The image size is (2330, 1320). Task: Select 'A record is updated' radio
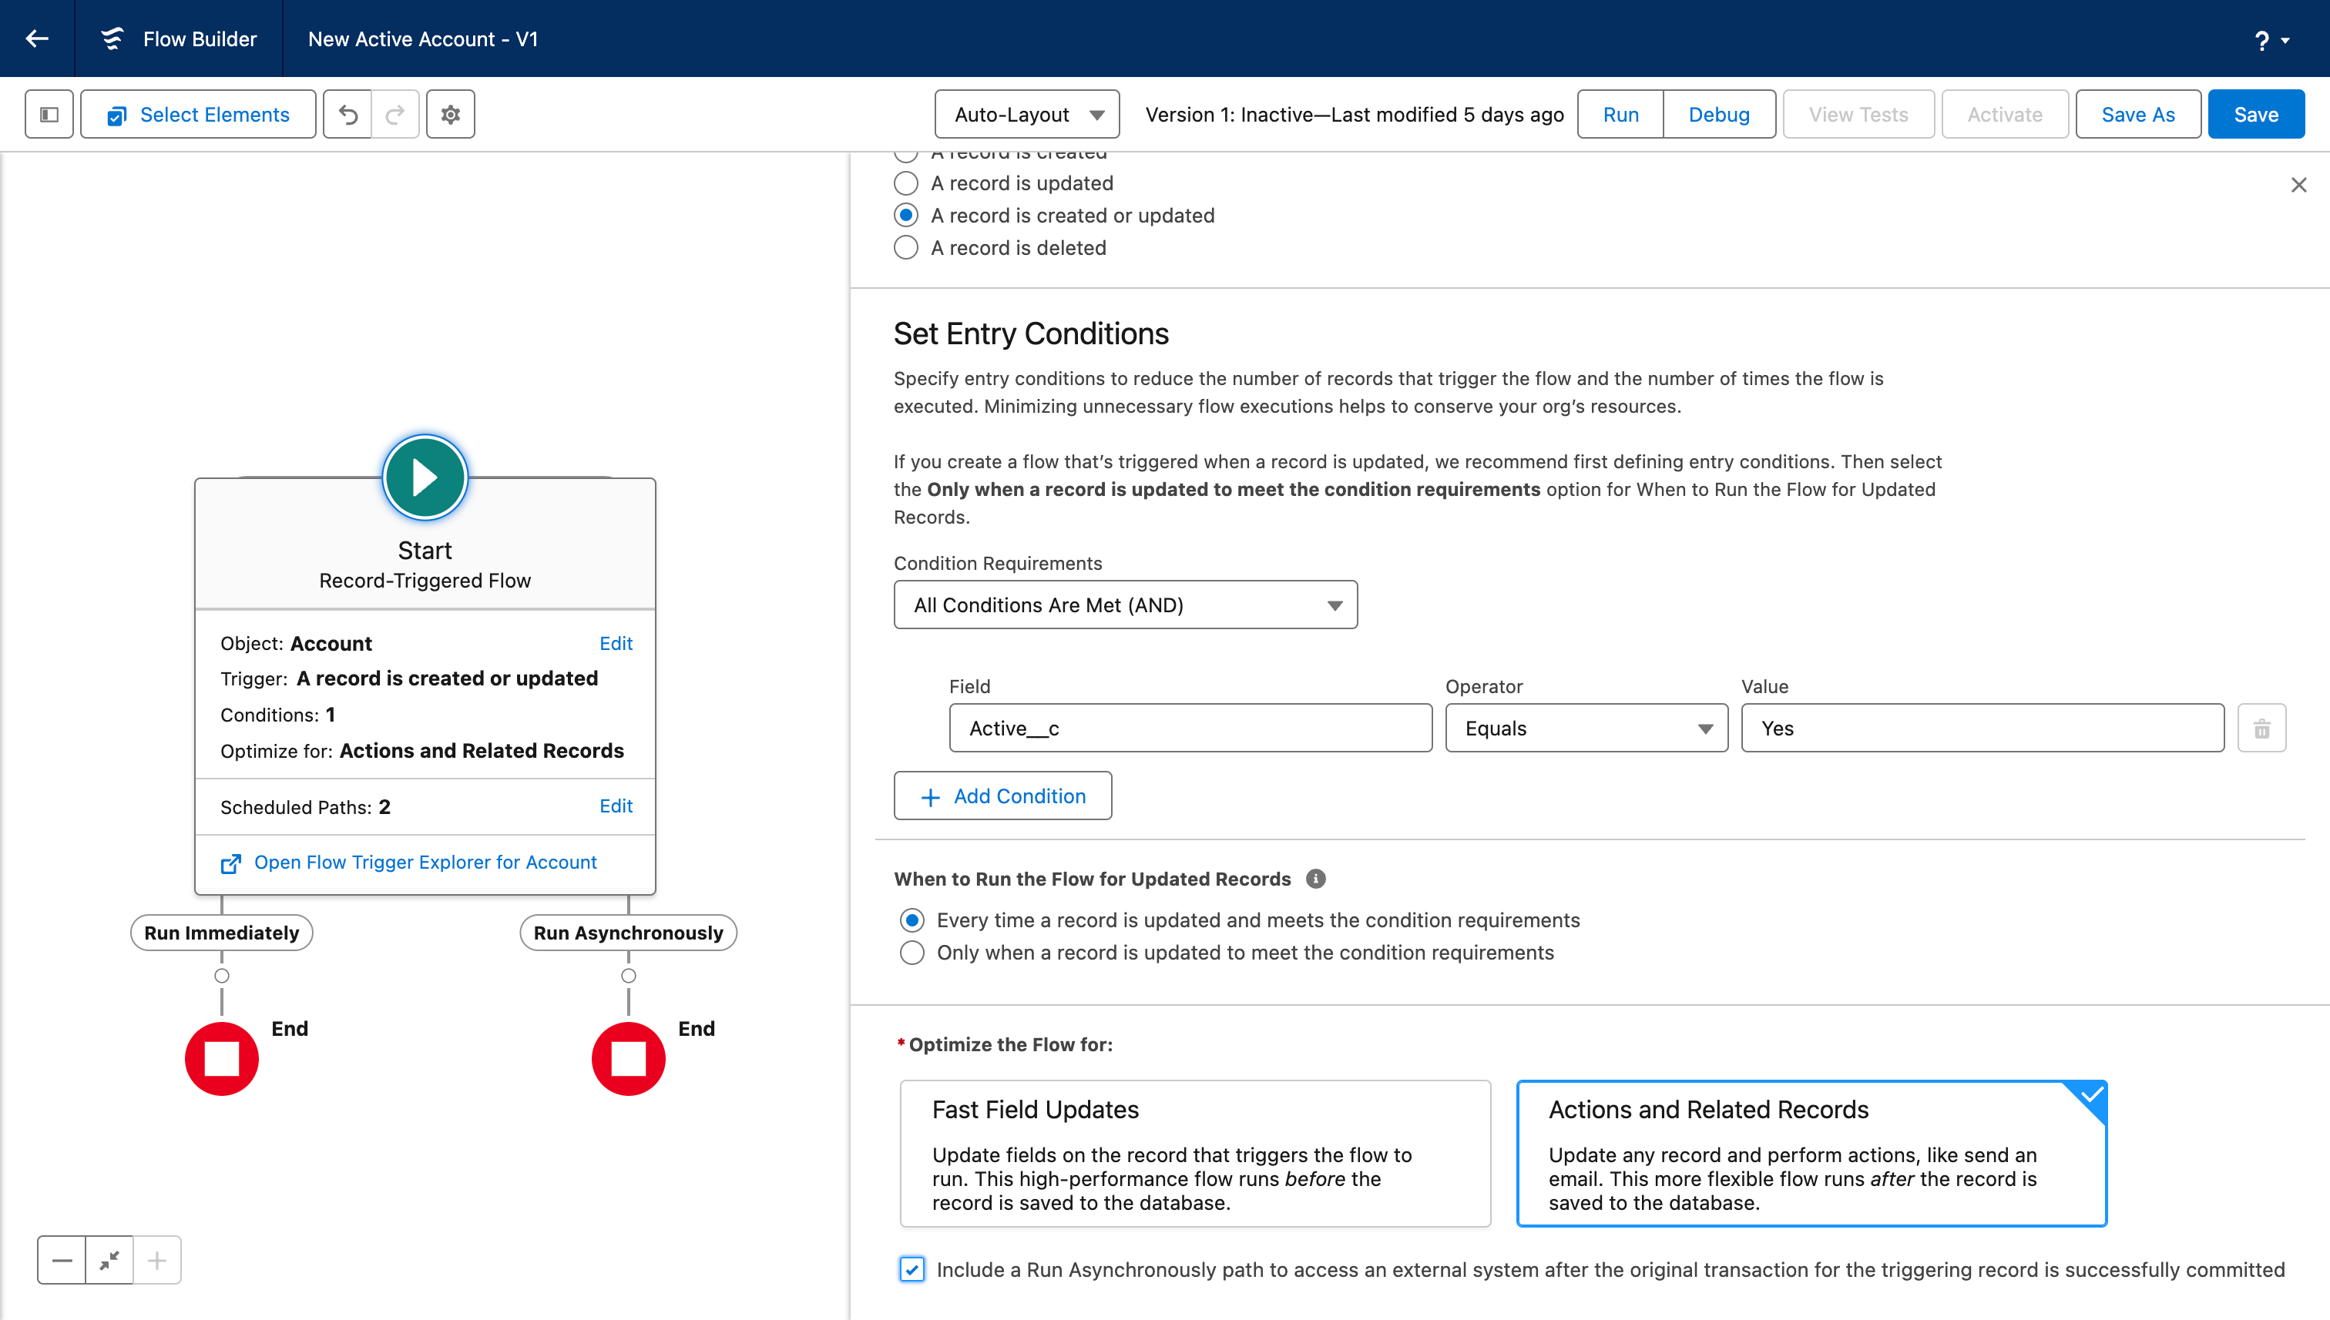coord(906,183)
